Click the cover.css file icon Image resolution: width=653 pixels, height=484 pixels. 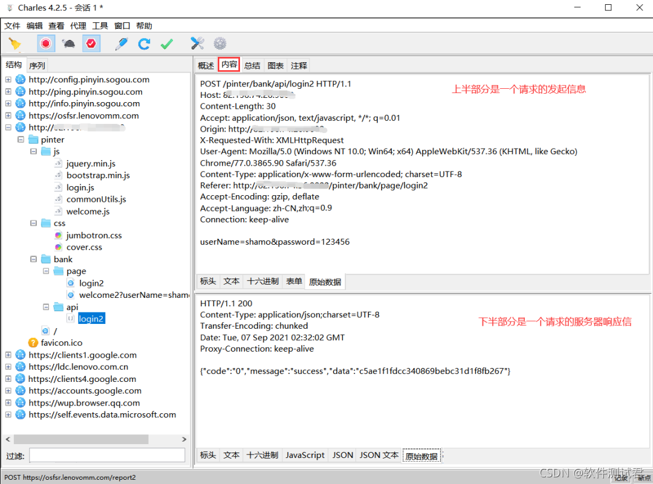(x=58, y=247)
